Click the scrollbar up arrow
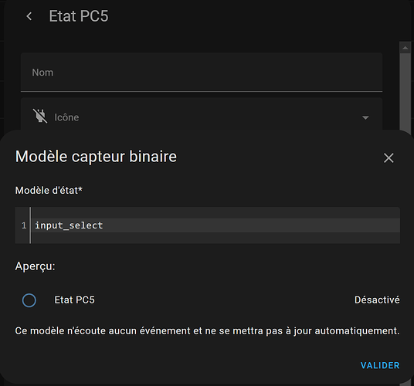The width and height of the screenshot is (414, 386). tap(405, 48)
